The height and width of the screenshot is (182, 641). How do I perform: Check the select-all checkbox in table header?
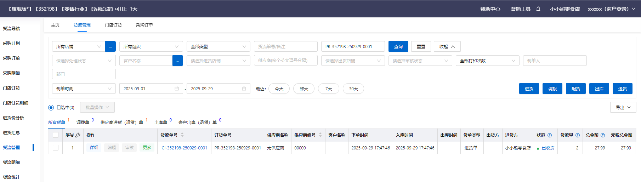56,135
